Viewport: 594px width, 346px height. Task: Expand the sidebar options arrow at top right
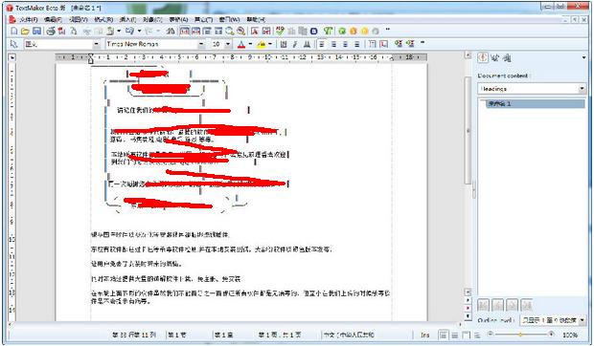pos(583,57)
